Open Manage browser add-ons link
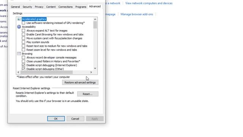The width and height of the screenshot is (243, 137). pyautogui.click(x=137, y=14)
